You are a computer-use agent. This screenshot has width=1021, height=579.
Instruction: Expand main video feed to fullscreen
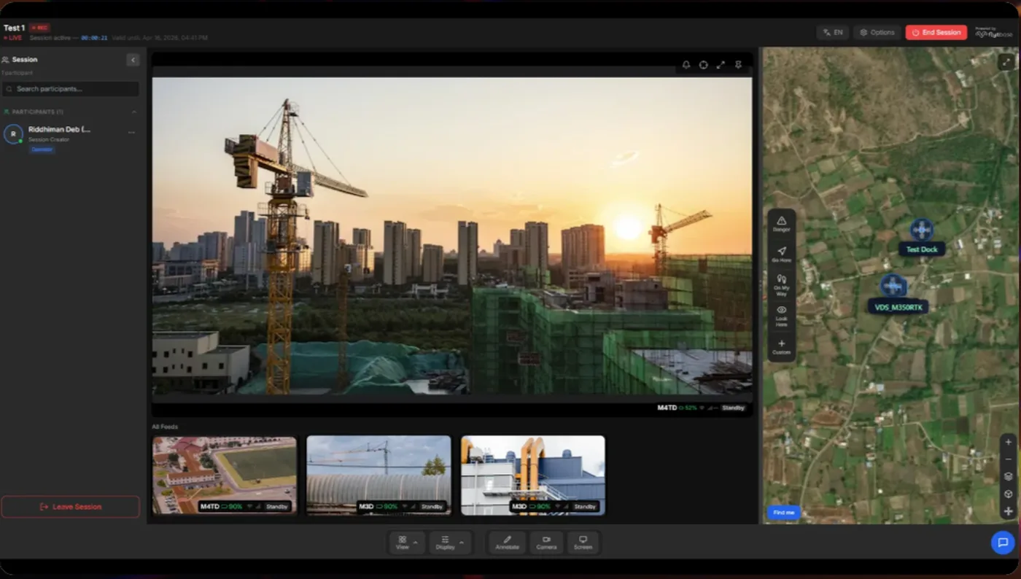point(721,65)
